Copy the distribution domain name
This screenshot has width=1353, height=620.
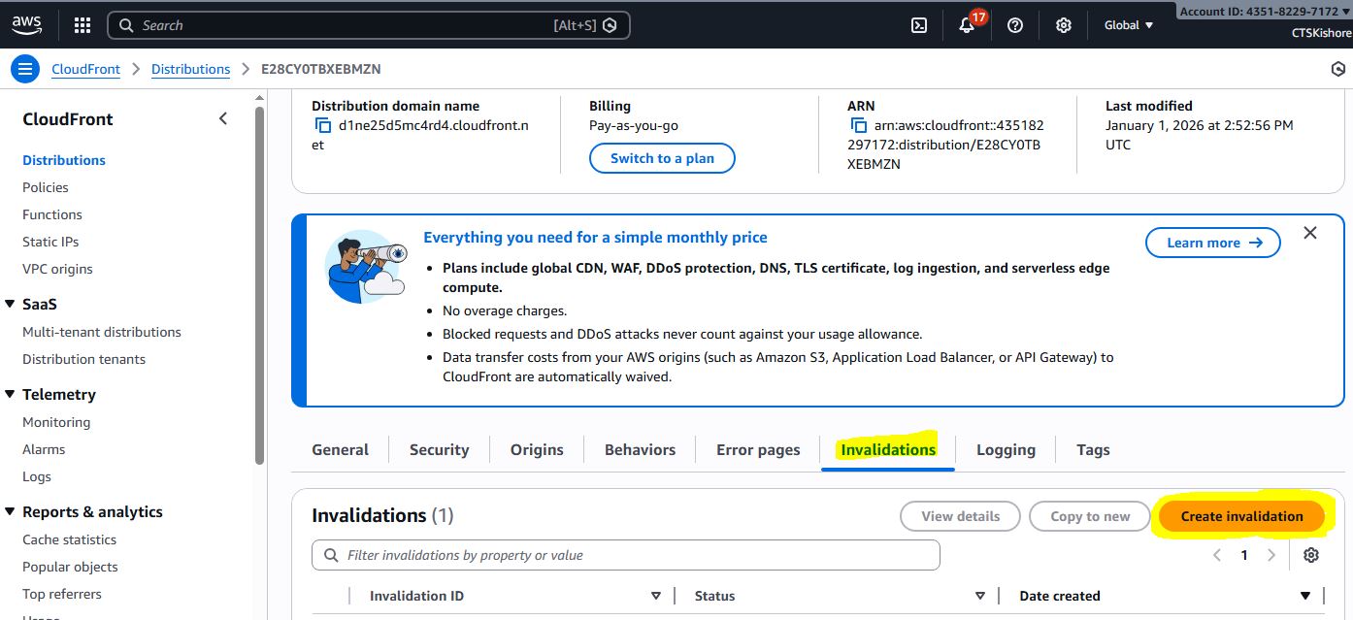pos(323,125)
